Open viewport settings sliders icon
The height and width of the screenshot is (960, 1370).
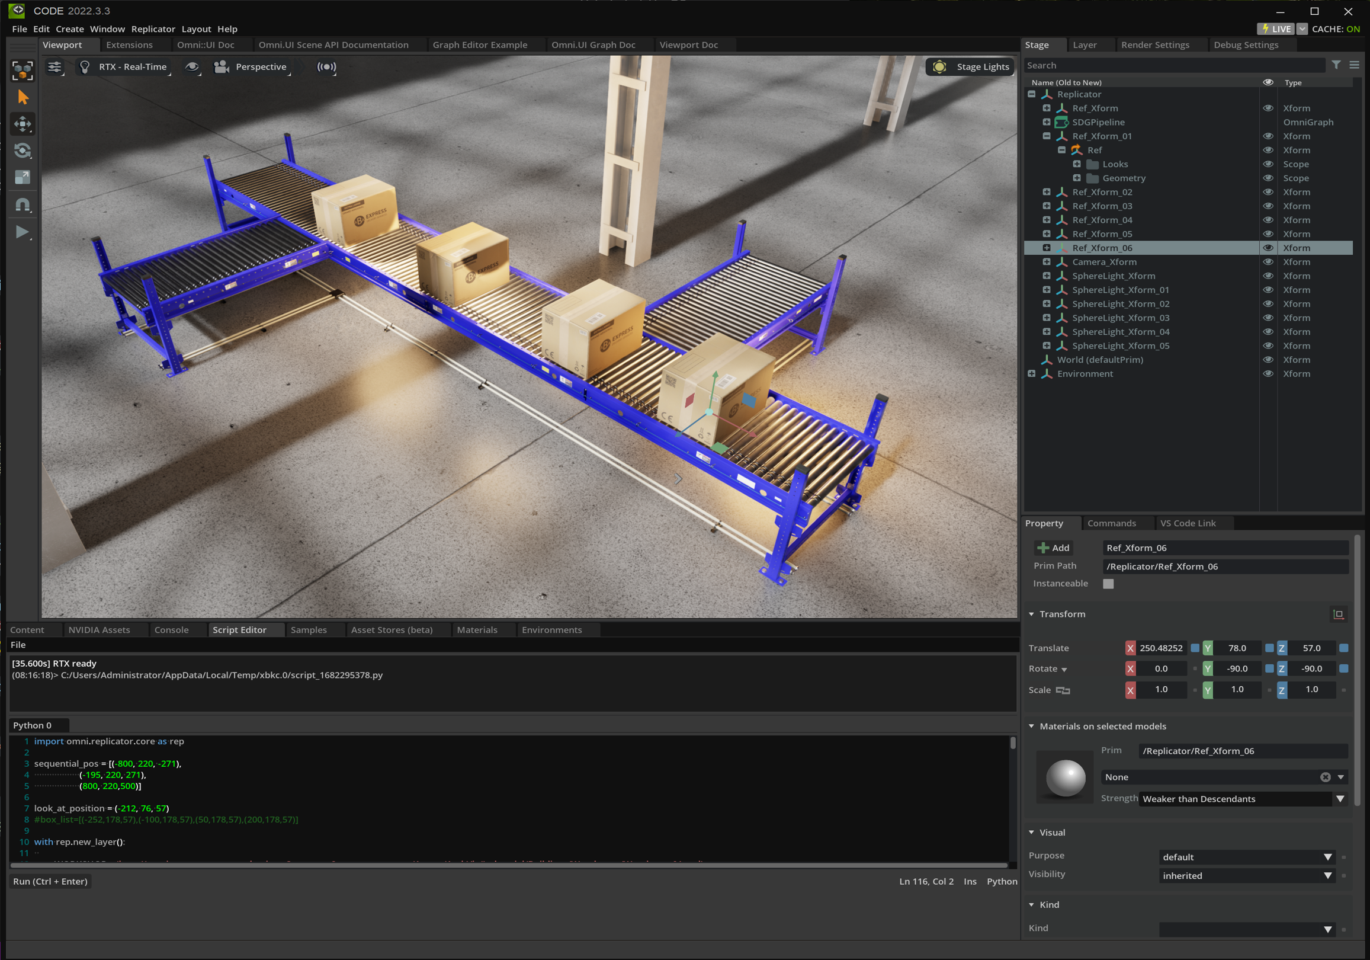tap(55, 67)
